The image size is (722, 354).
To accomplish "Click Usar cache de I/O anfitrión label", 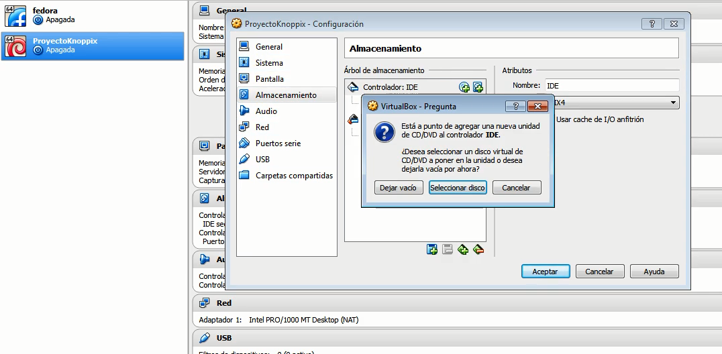I will point(600,119).
